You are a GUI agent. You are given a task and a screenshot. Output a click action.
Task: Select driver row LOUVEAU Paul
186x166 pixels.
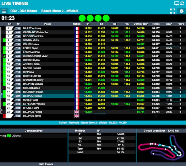coord(93,52)
